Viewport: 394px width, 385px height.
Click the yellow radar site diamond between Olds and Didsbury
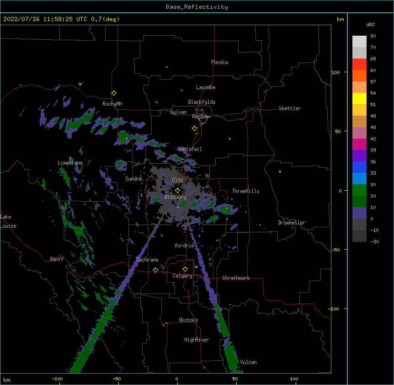pyautogui.click(x=177, y=191)
